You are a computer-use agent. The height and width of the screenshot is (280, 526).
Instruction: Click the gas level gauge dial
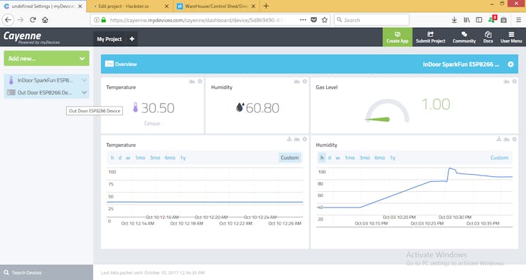click(x=387, y=111)
